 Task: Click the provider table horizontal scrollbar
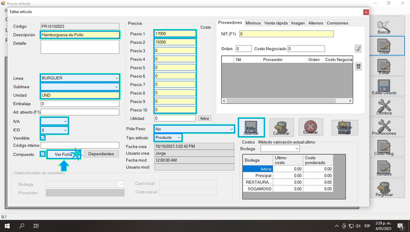pyautogui.click(x=281, y=101)
